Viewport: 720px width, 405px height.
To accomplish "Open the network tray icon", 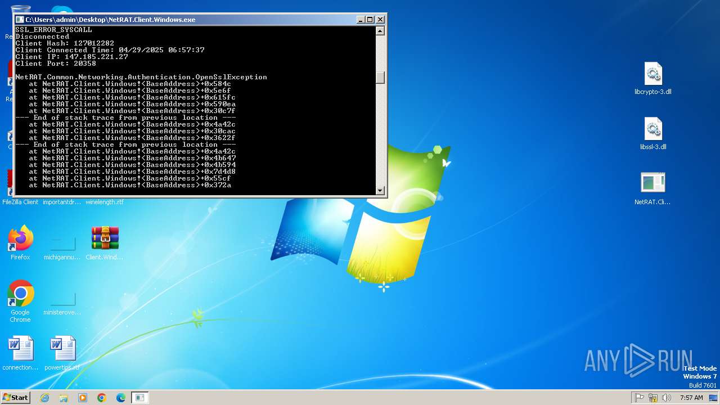I will click(x=653, y=398).
